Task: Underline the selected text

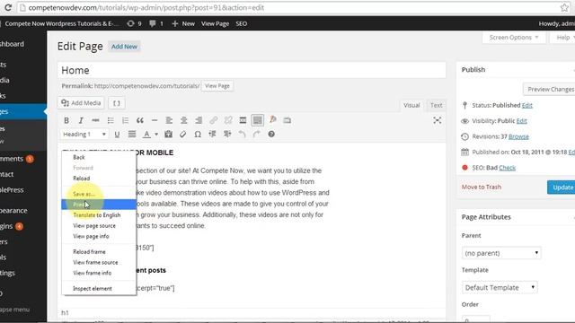Action: tap(117, 135)
